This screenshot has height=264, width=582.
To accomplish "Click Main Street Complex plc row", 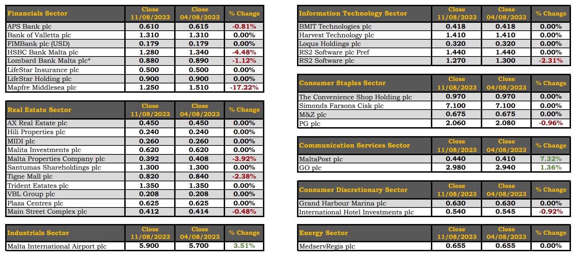I will 135,212.
